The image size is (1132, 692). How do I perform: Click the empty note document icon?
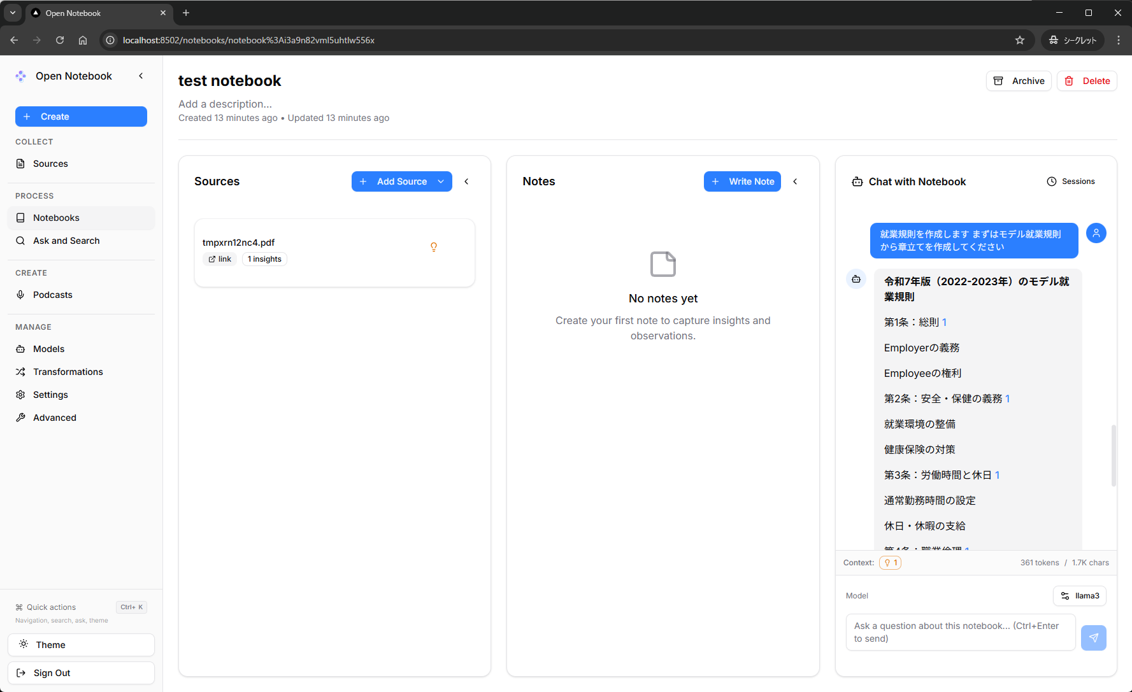[x=663, y=264]
